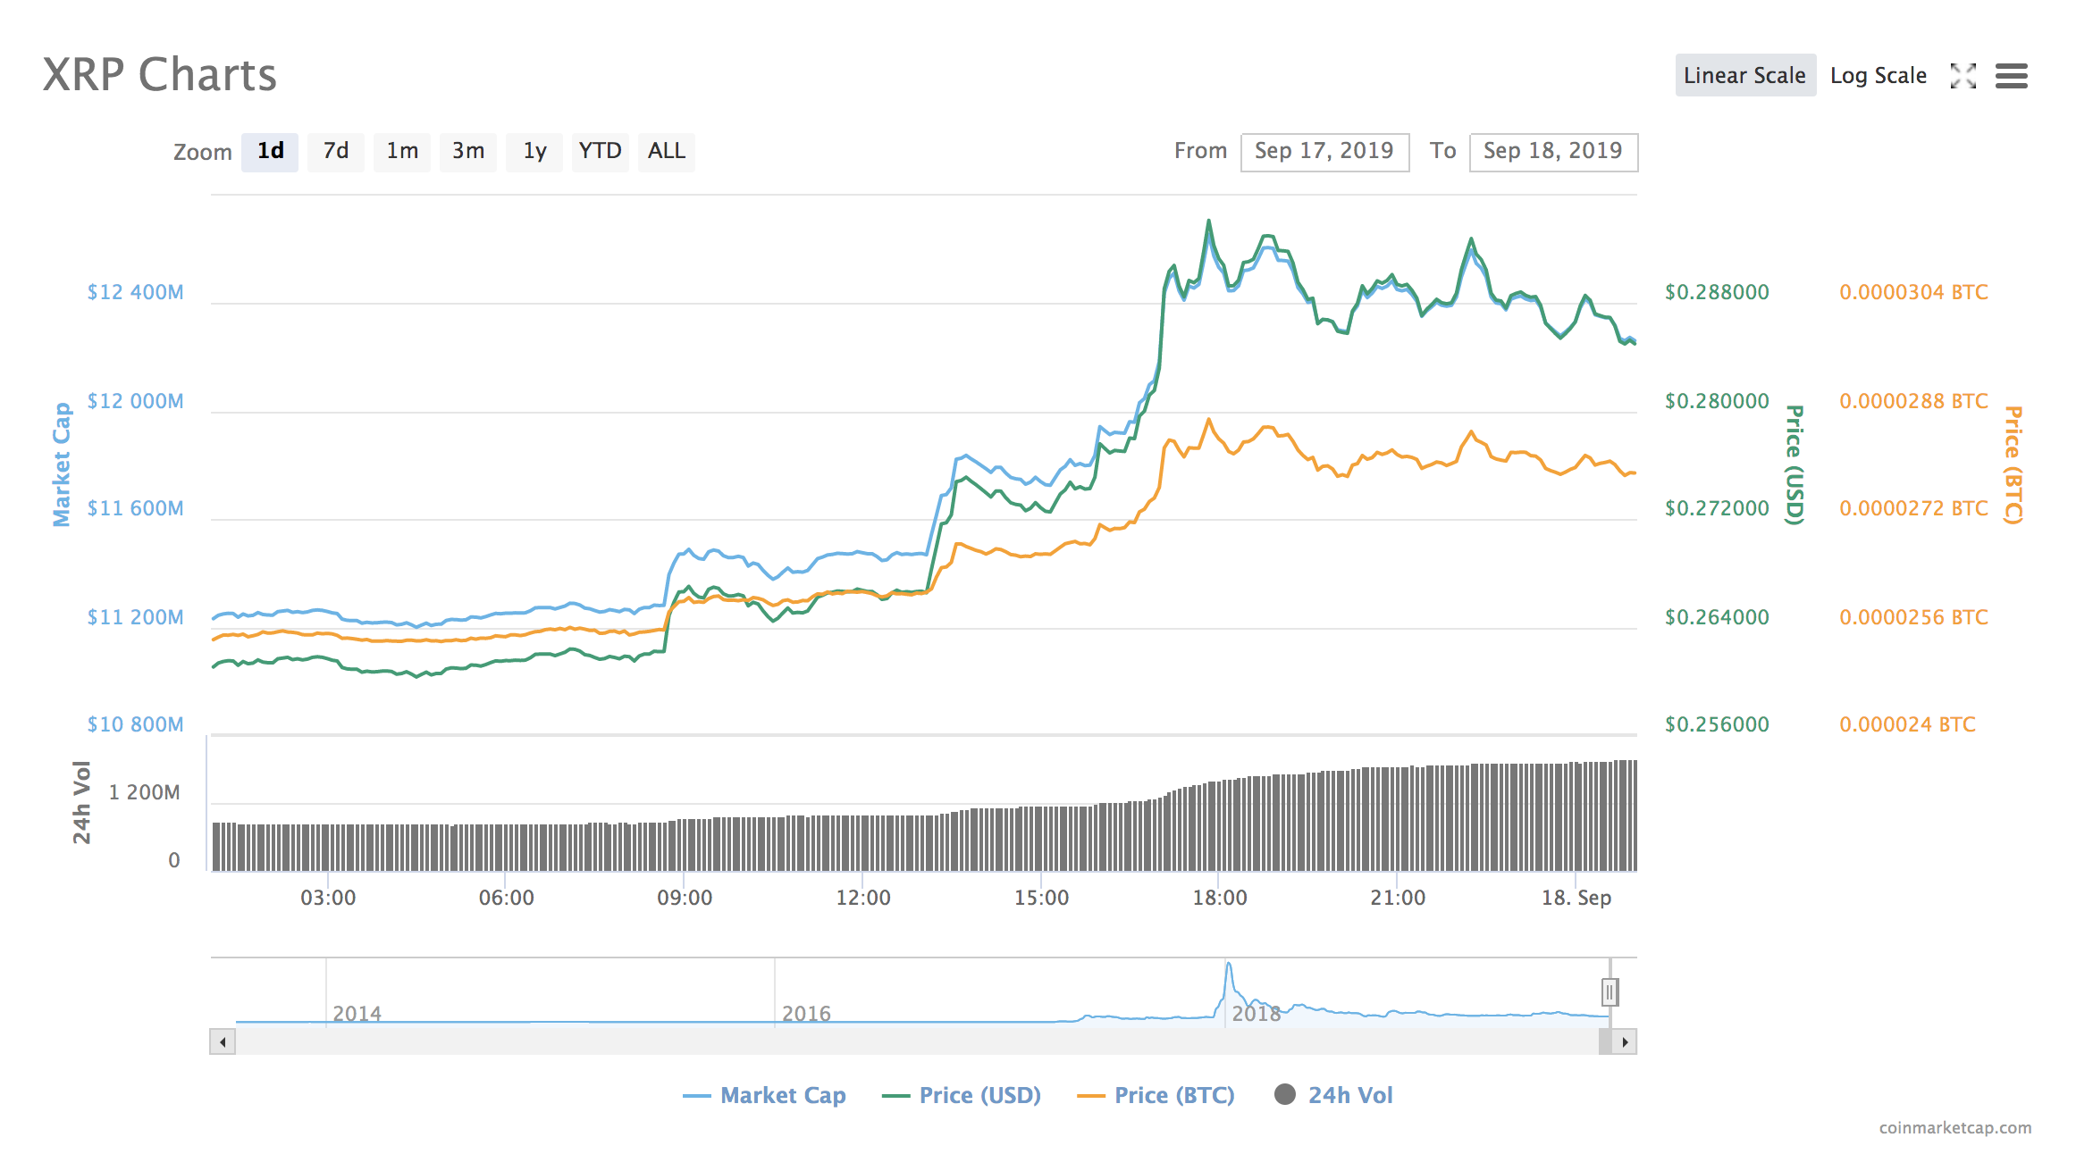Select the YTD zoom range
The image size is (2093, 1154).
pos(600,151)
